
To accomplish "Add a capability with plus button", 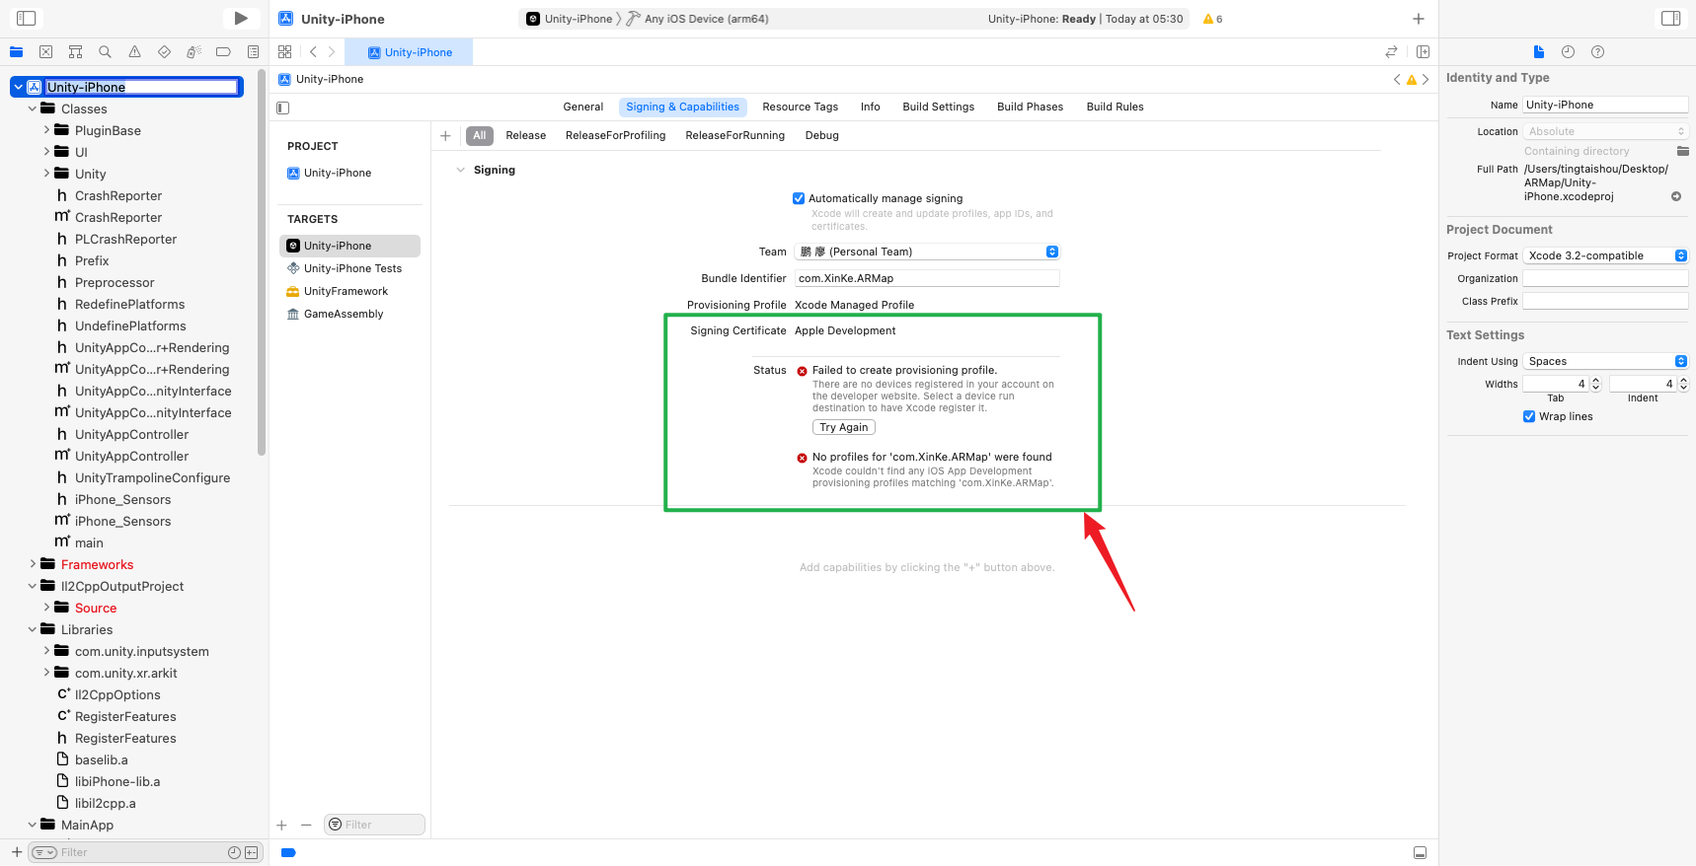I will click(445, 135).
